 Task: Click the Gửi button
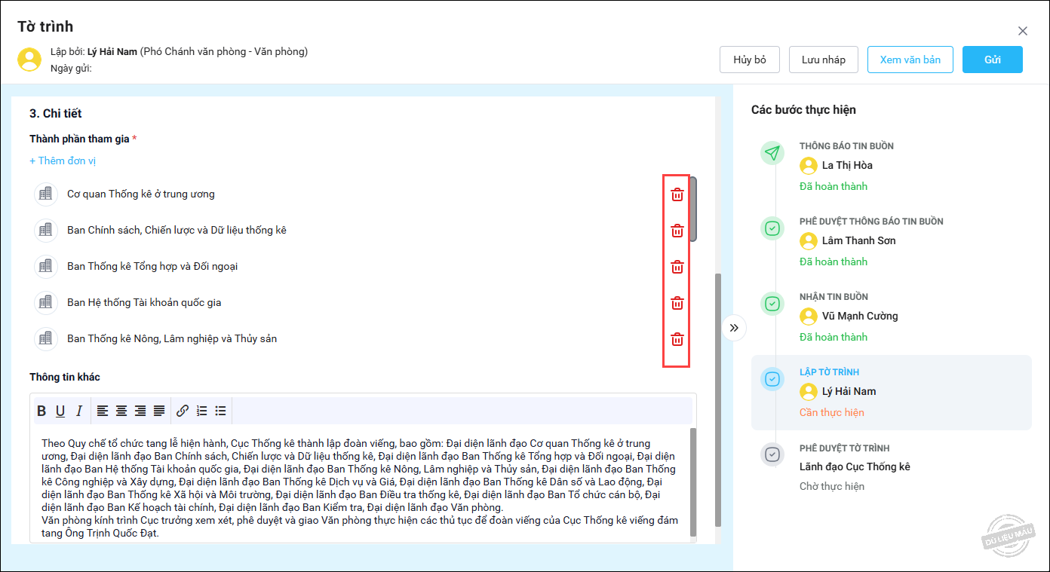coord(992,60)
